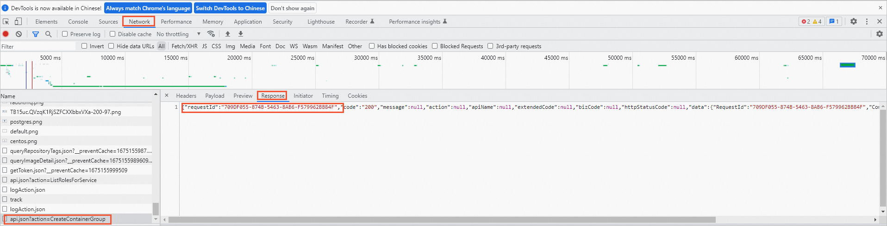The height and width of the screenshot is (226, 887).
Task: Check Has blocked cookies
Action: 372,46
